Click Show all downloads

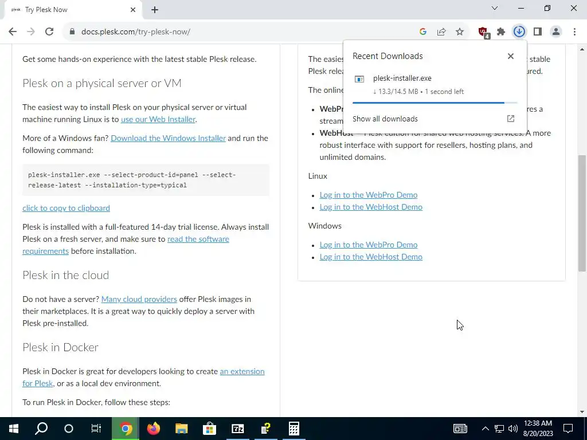coord(385,119)
